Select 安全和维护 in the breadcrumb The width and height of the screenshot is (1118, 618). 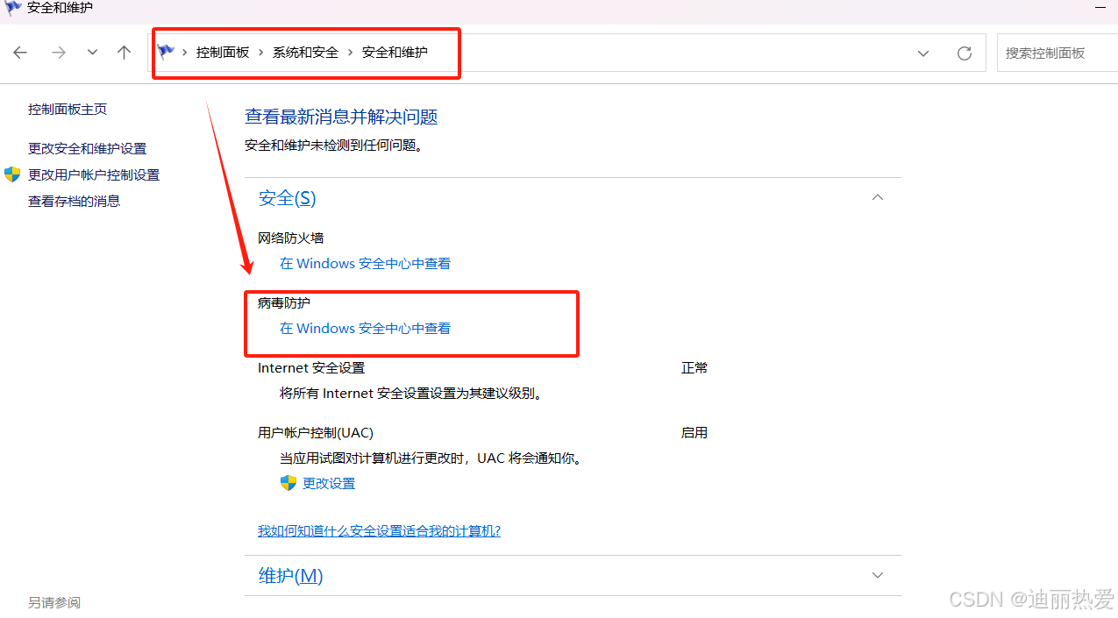(395, 53)
